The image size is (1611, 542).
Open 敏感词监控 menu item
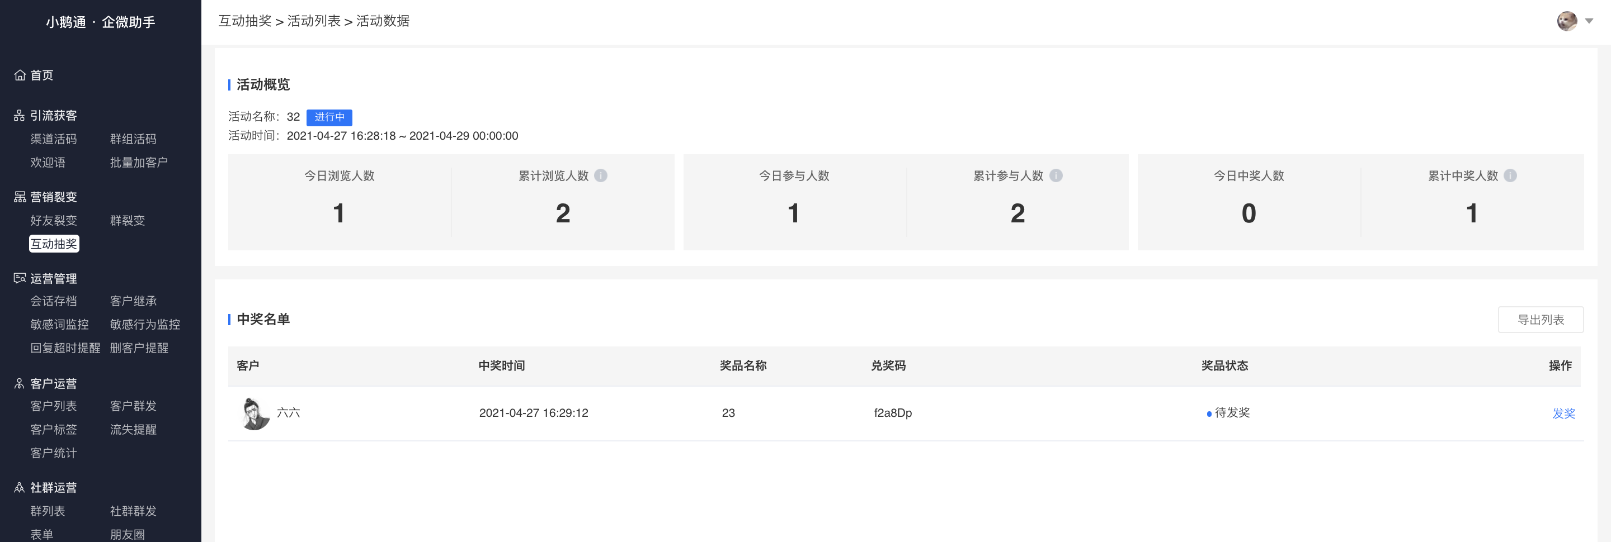pyautogui.click(x=59, y=325)
